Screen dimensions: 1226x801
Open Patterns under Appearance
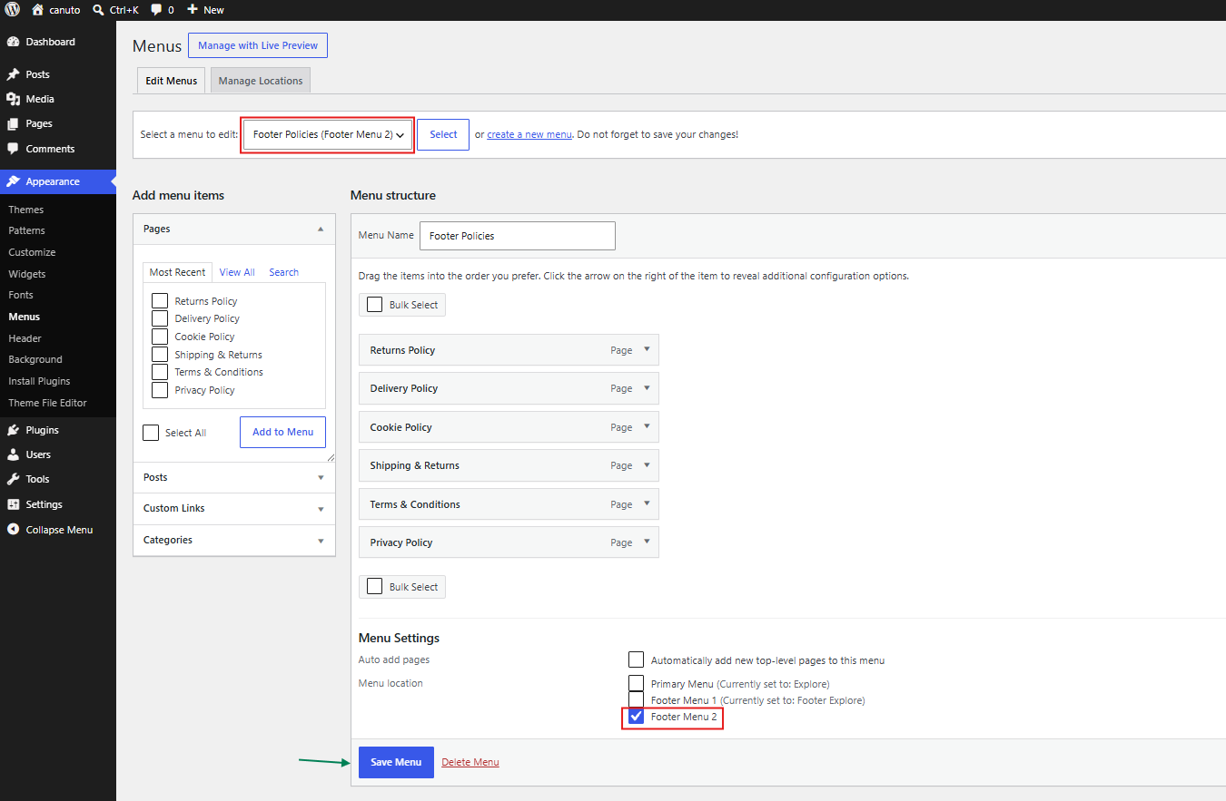click(x=26, y=230)
